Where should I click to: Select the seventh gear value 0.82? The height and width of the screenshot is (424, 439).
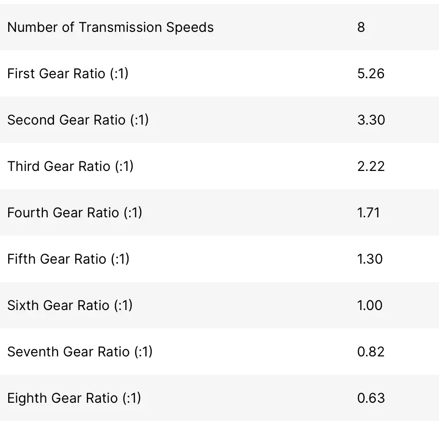click(x=370, y=352)
